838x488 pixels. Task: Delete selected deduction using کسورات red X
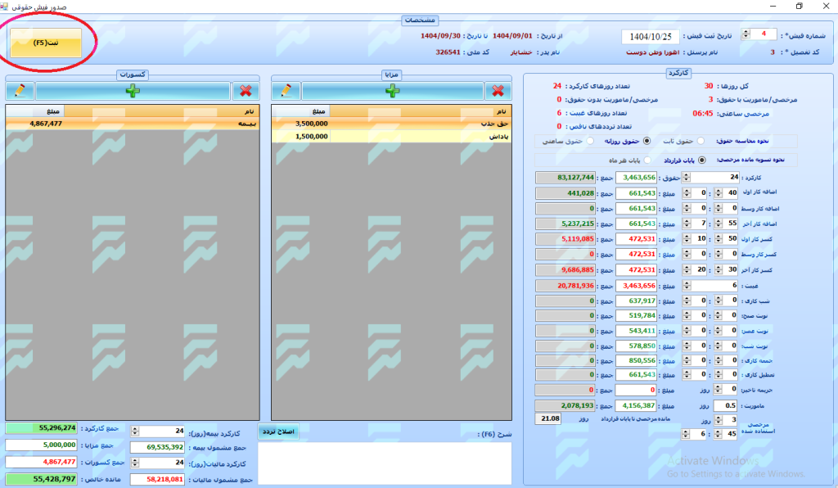(x=244, y=90)
